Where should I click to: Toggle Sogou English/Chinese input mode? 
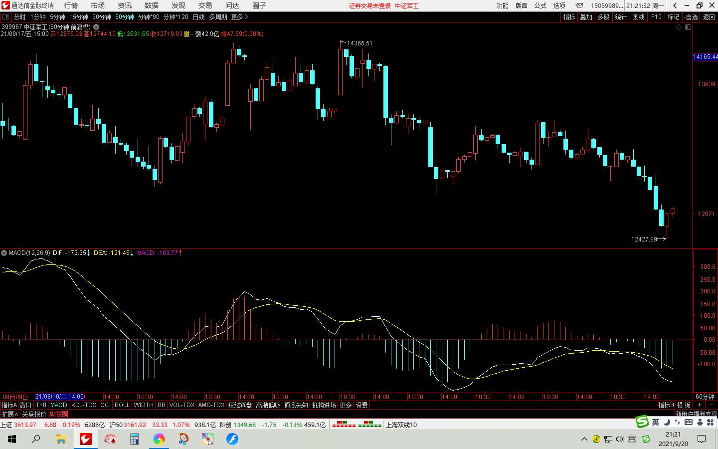[x=656, y=422]
